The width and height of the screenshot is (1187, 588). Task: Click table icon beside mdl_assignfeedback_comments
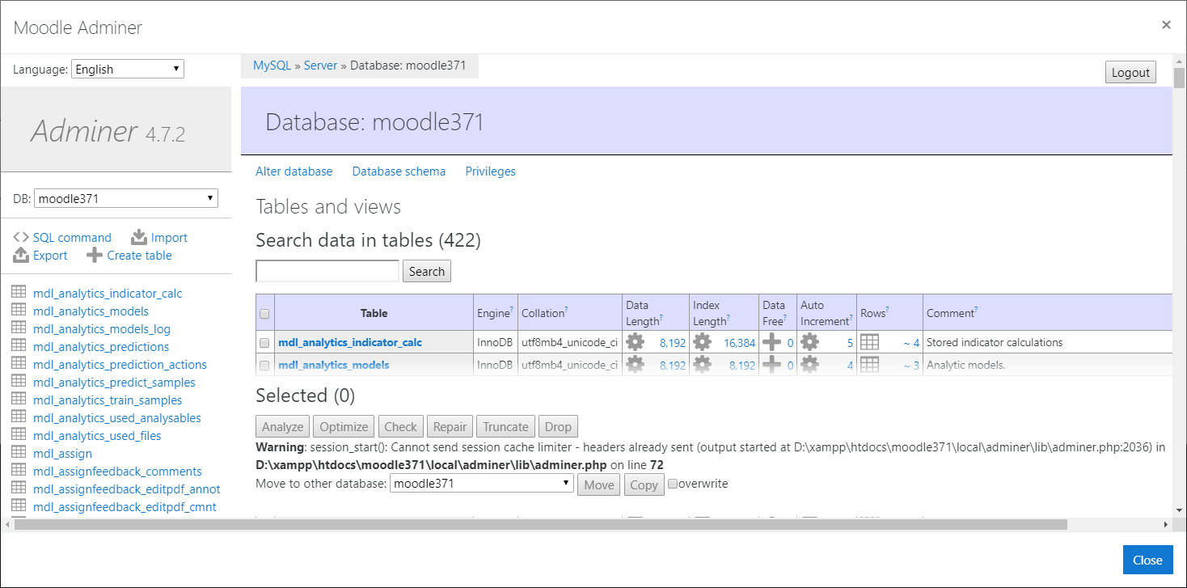(19, 471)
